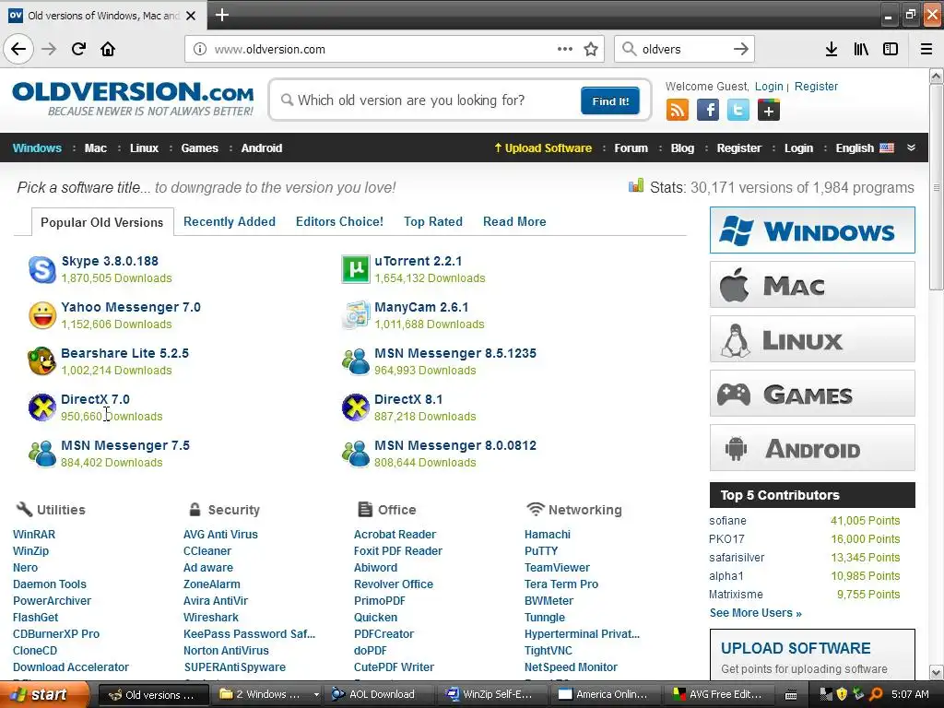Viewport: 944px width, 708px height.
Task: Open the Facebook icon in header
Action: point(708,111)
